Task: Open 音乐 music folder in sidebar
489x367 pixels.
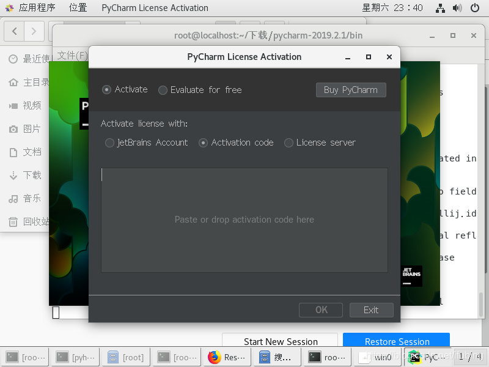Action: tap(25, 198)
